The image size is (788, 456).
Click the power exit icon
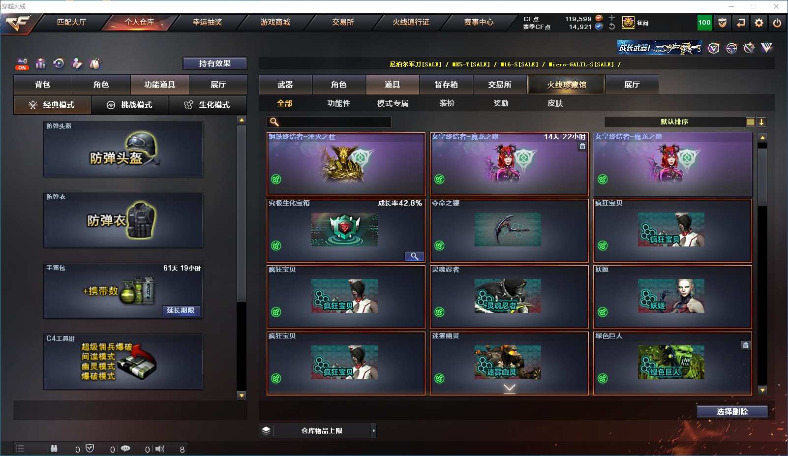(x=777, y=23)
